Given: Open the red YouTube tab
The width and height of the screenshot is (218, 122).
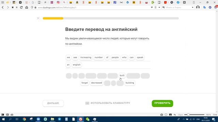Looking at the screenshot, I should click(165, 2).
